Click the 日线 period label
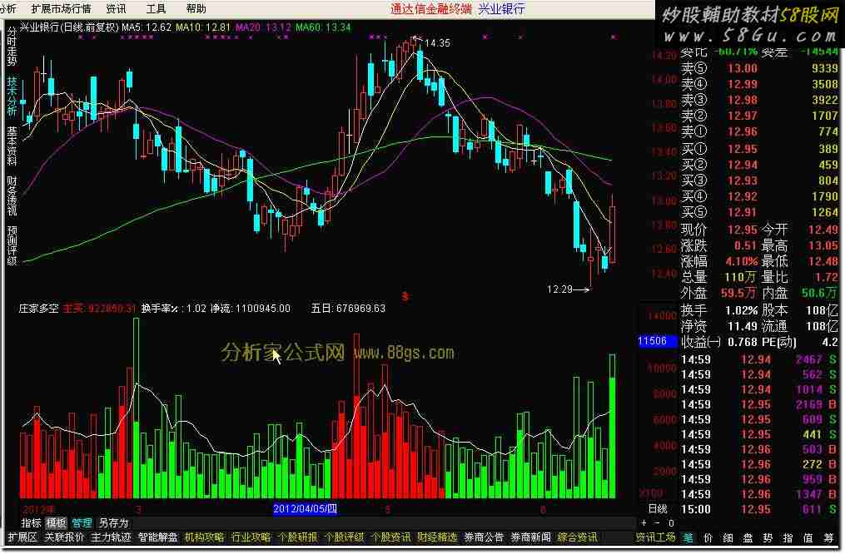 click(x=658, y=509)
